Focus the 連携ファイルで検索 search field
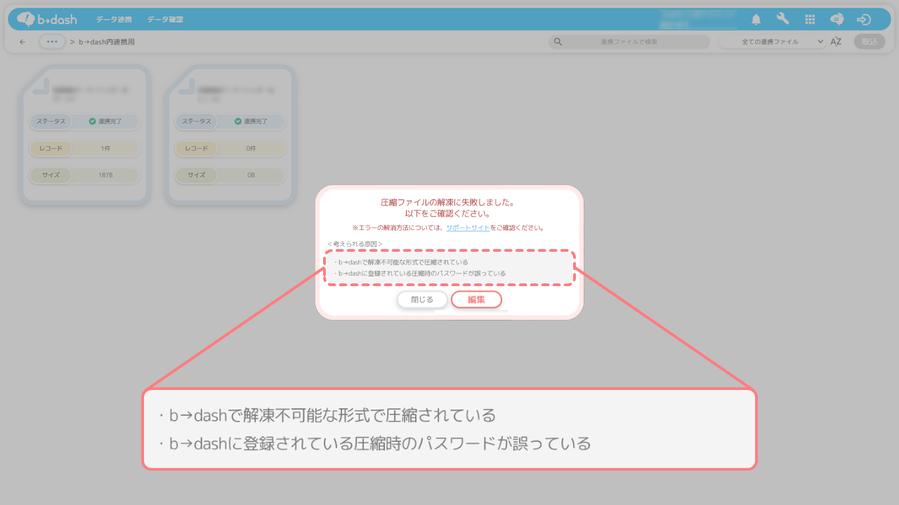Screen dimensions: 899x505 pyautogui.click(x=629, y=42)
